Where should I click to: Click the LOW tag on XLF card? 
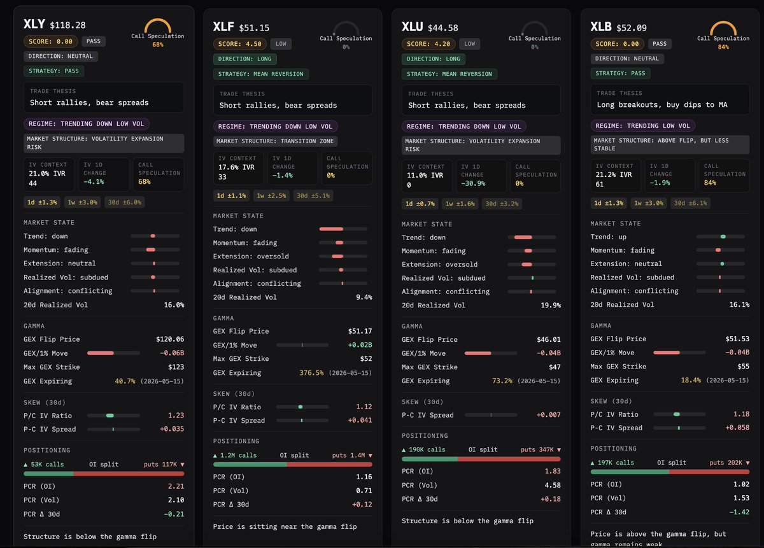(280, 44)
